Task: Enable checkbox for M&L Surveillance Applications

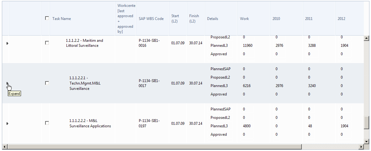Action: pyautogui.click(x=47, y=123)
